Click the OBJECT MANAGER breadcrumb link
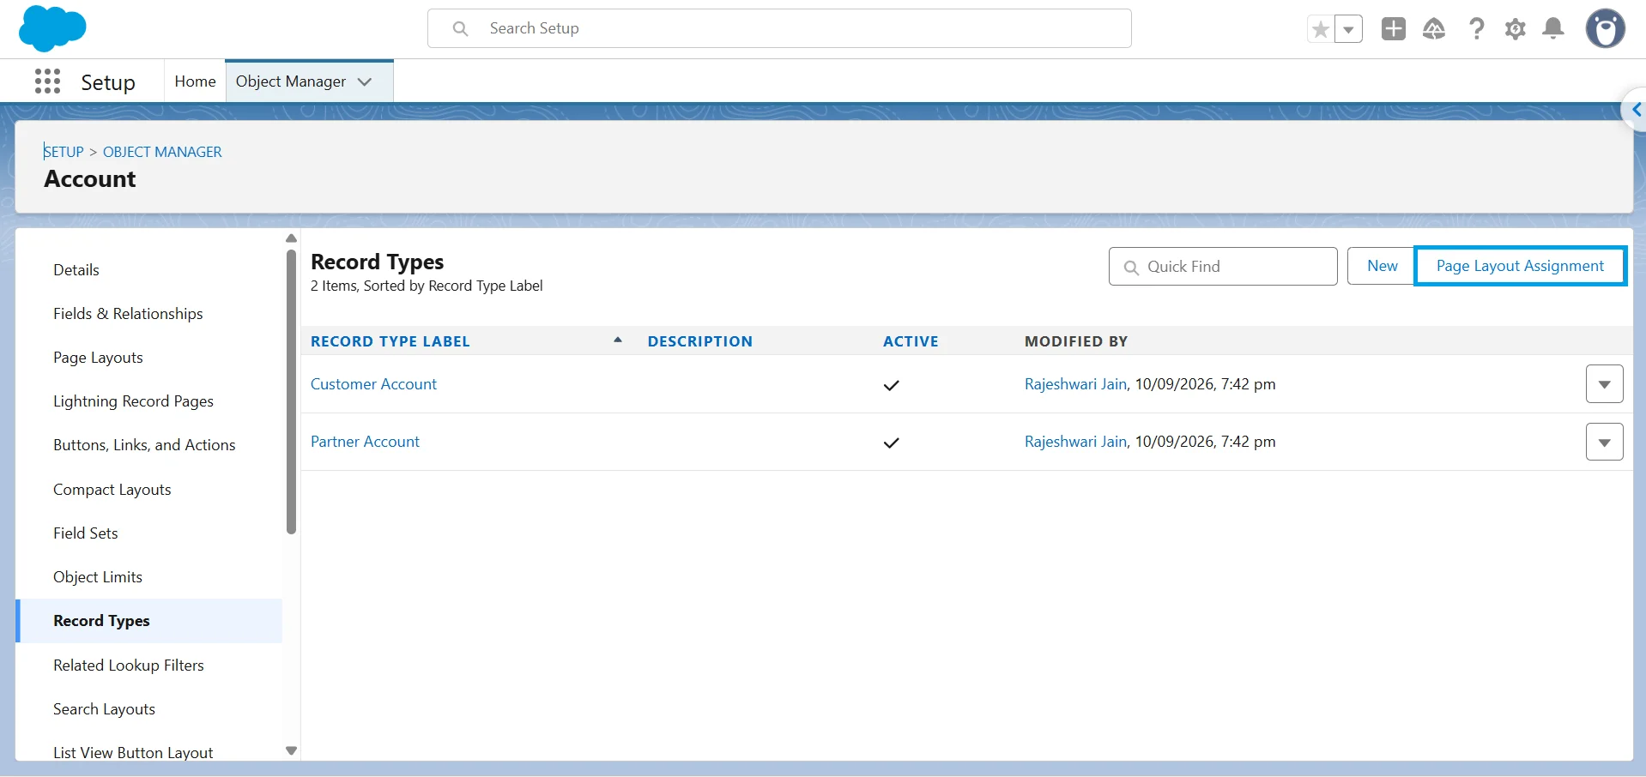Image resolution: width=1646 pixels, height=777 pixels. click(x=162, y=152)
